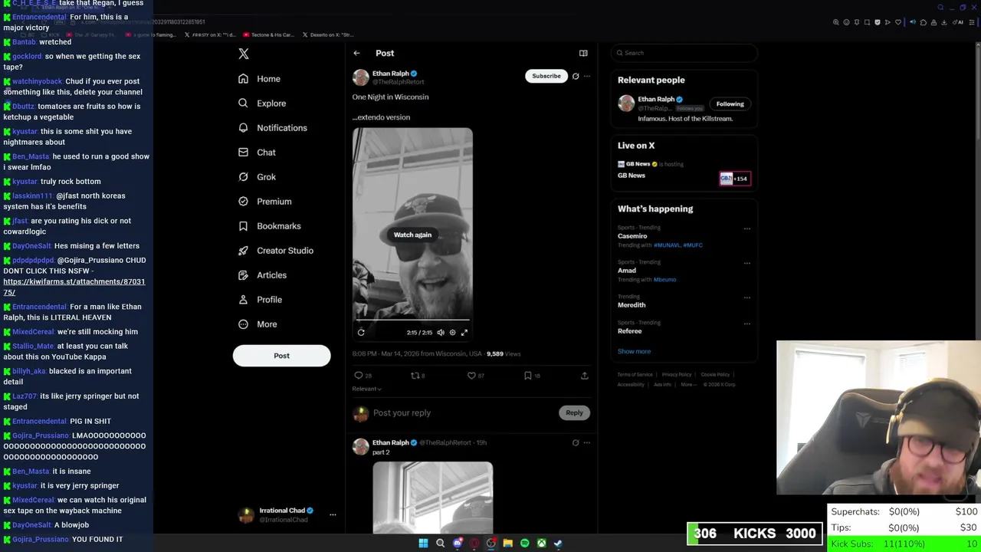The image size is (981, 552).
Task: Open Premium in the sidebar
Action: 264,202
